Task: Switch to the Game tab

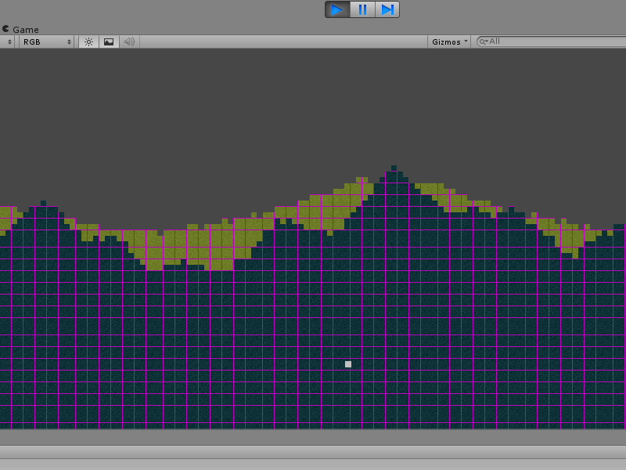Action: pyautogui.click(x=23, y=30)
